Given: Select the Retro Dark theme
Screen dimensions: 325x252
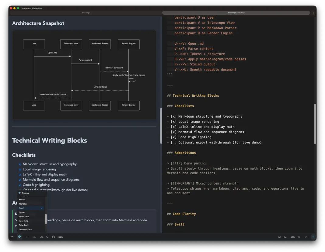Looking at the screenshot, I should tap(31, 217).
